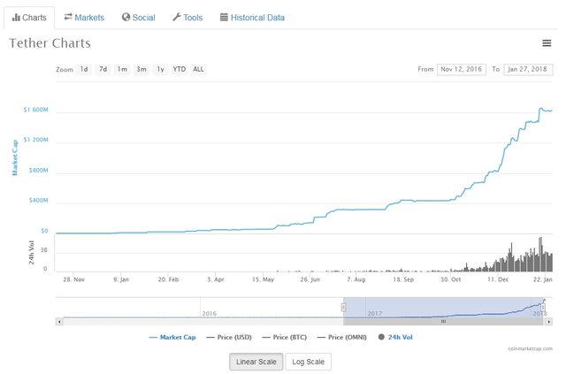The image size is (566, 374).
Task: Toggle Price (USD) series in legend
Action: pos(229,337)
